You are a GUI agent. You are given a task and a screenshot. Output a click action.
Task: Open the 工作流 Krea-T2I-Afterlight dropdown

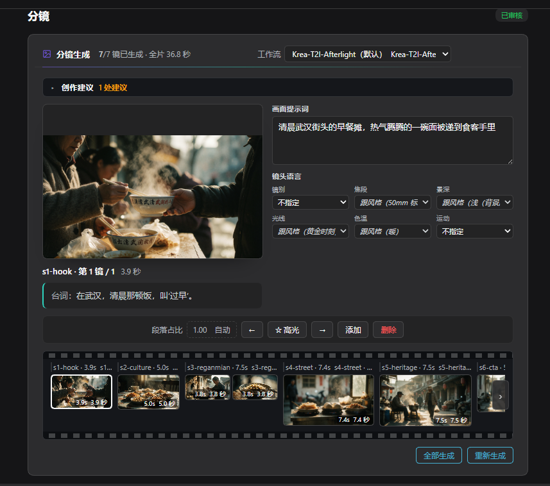(x=367, y=54)
